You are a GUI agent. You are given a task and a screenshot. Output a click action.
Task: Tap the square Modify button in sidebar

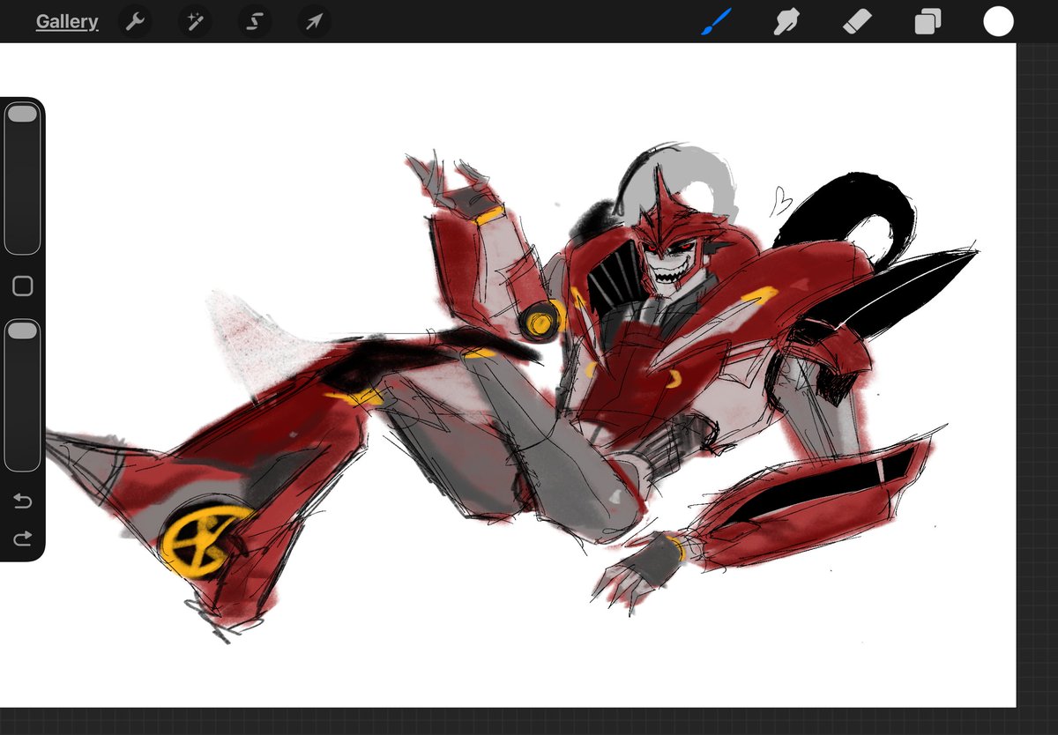23,286
